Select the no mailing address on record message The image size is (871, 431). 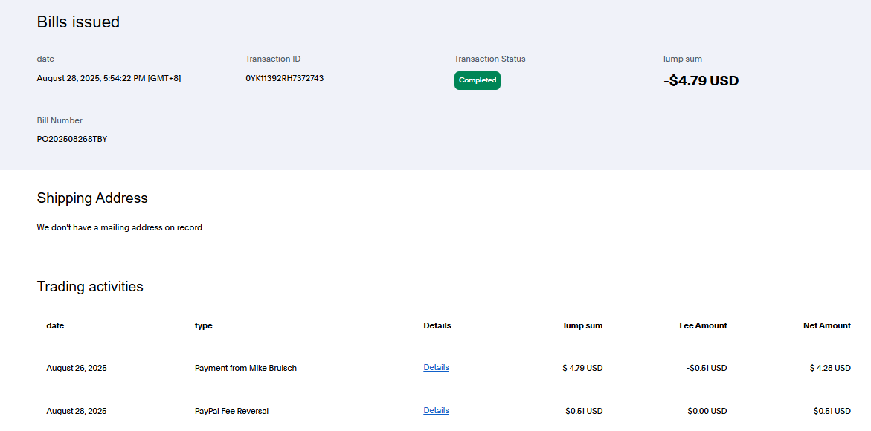click(119, 227)
